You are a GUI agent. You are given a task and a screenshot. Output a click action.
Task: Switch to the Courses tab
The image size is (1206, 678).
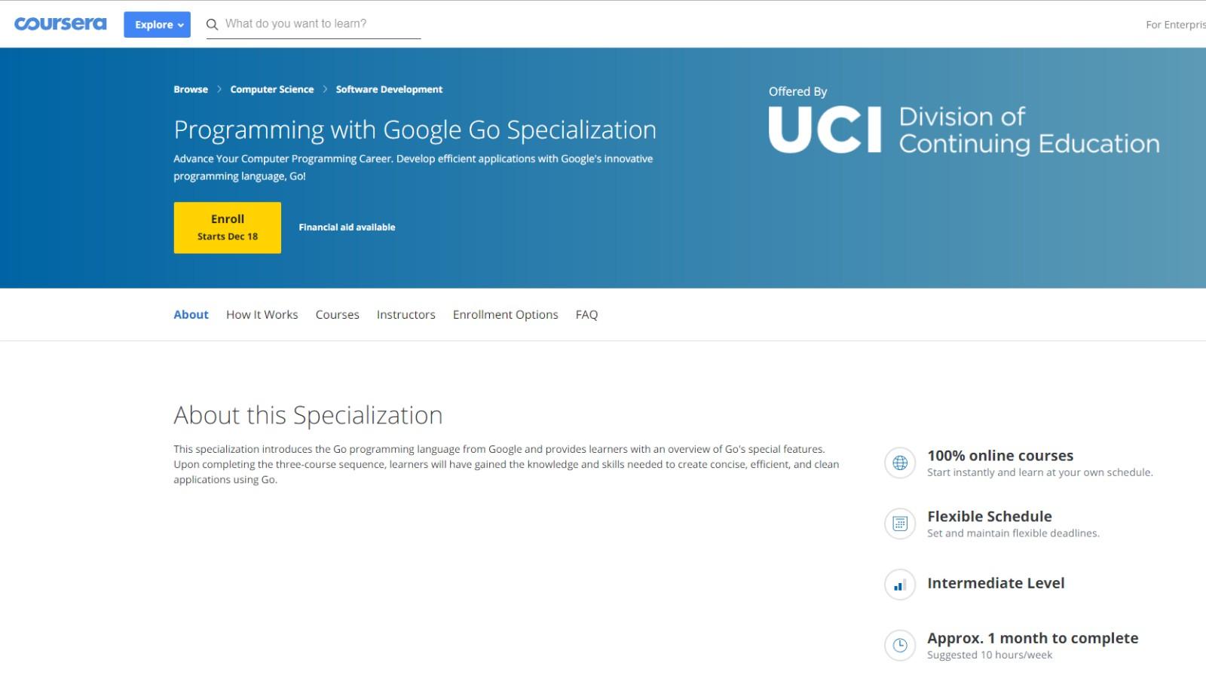click(x=337, y=314)
